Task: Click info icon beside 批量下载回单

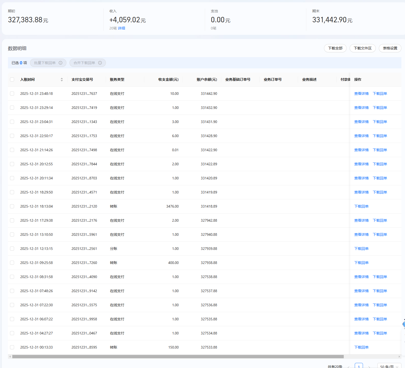Action: coord(60,63)
